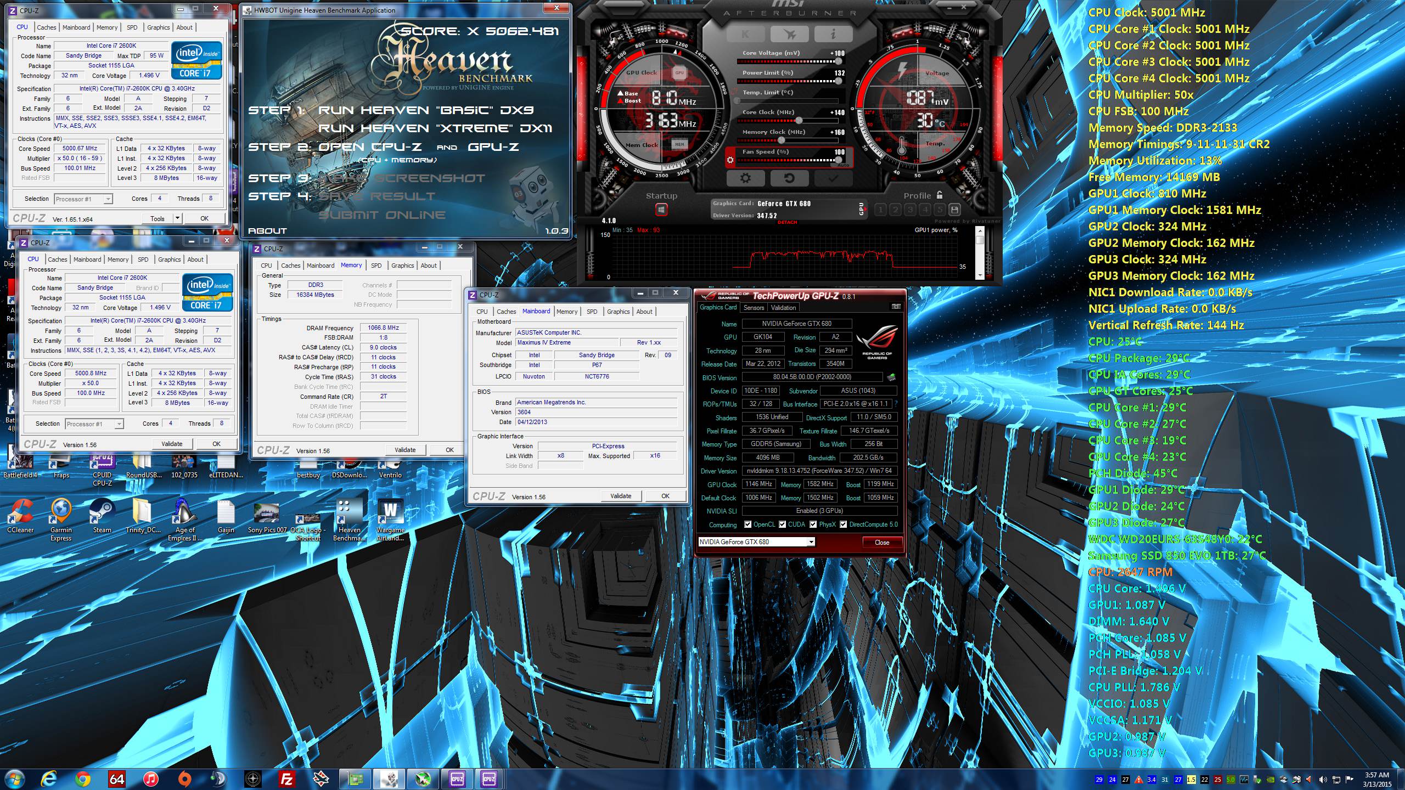Open AIDA64 taskbar icon
The width and height of the screenshot is (1405, 790).
[x=117, y=779]
